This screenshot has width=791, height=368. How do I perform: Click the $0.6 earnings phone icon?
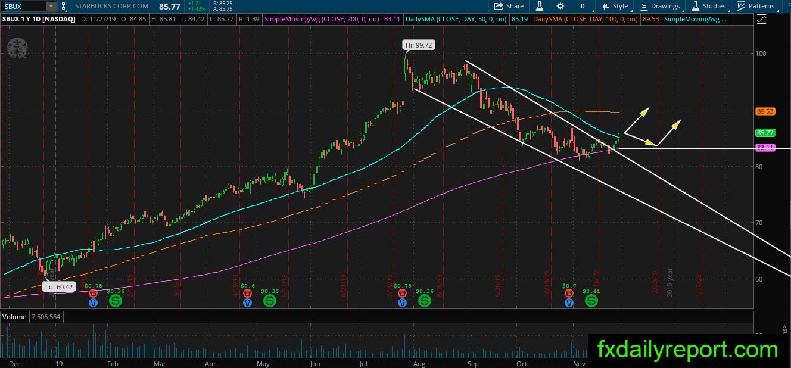(248, 294)
